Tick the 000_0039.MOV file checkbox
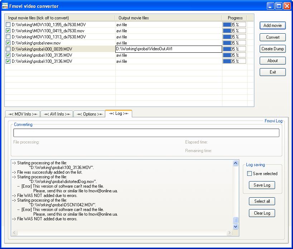This screenshot has width=293, height=249. coord(8,49)
